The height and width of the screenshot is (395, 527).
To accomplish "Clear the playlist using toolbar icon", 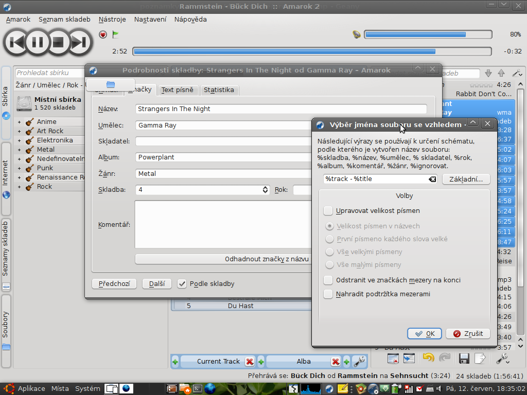I will (x=393, y=358).
